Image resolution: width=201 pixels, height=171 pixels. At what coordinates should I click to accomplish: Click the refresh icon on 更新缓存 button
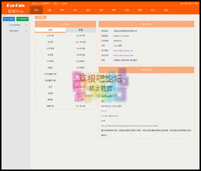(19, 19)
